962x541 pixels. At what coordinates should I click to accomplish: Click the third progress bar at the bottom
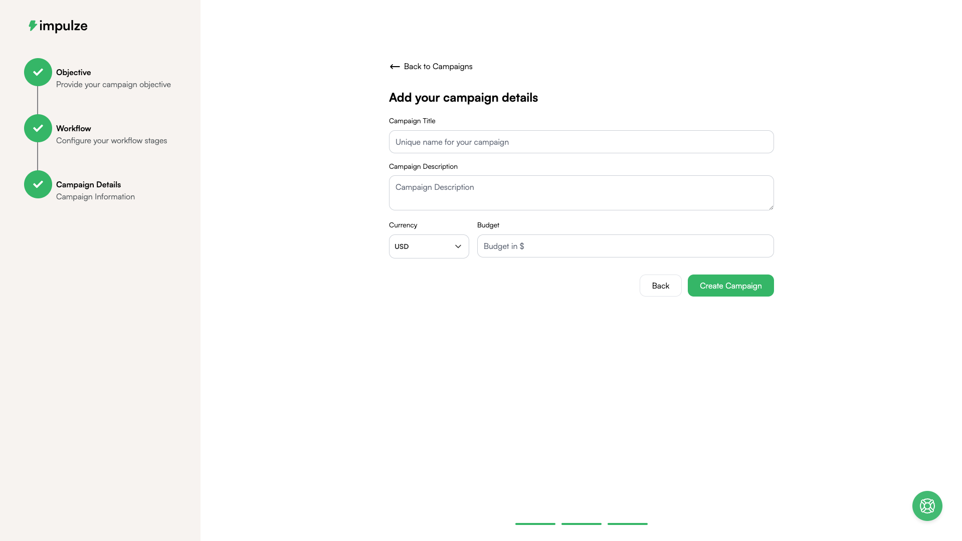pos(627,524)
